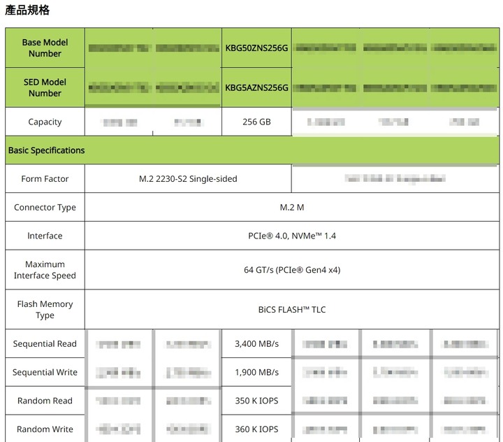Select the Base Model Number header cell
Image resolution: width=503 pixels, height=442 pixels.
pos(45,48)
